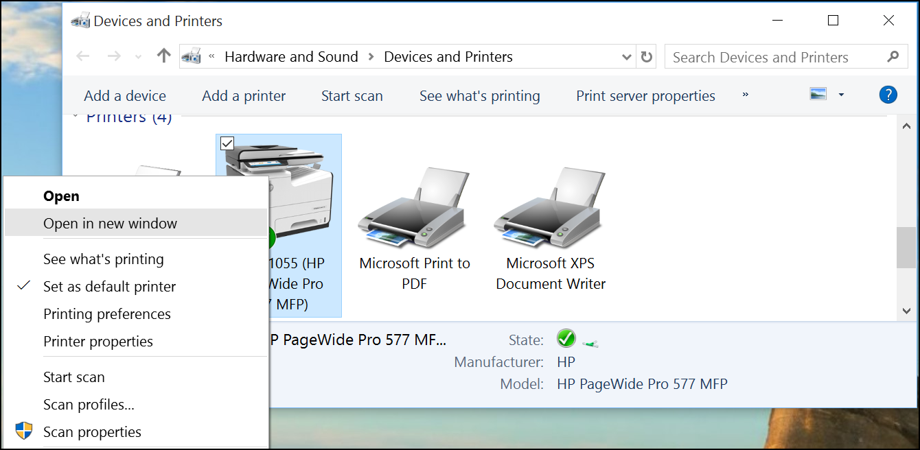Click the Manufacturer value HP
The image size is (920, 450).
[x=566, y=362]
